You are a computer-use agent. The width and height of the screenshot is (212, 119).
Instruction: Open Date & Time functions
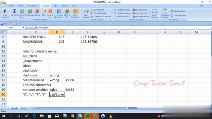pyautogui.click(x=50, y=13)
